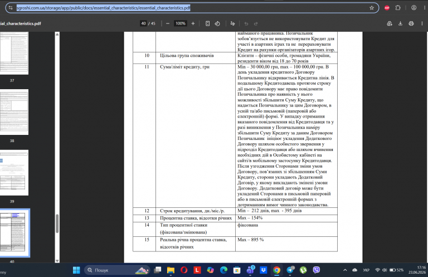Zoom in the PDF with plus button
This screenshot has height=277, width=428.
(193, 23)
